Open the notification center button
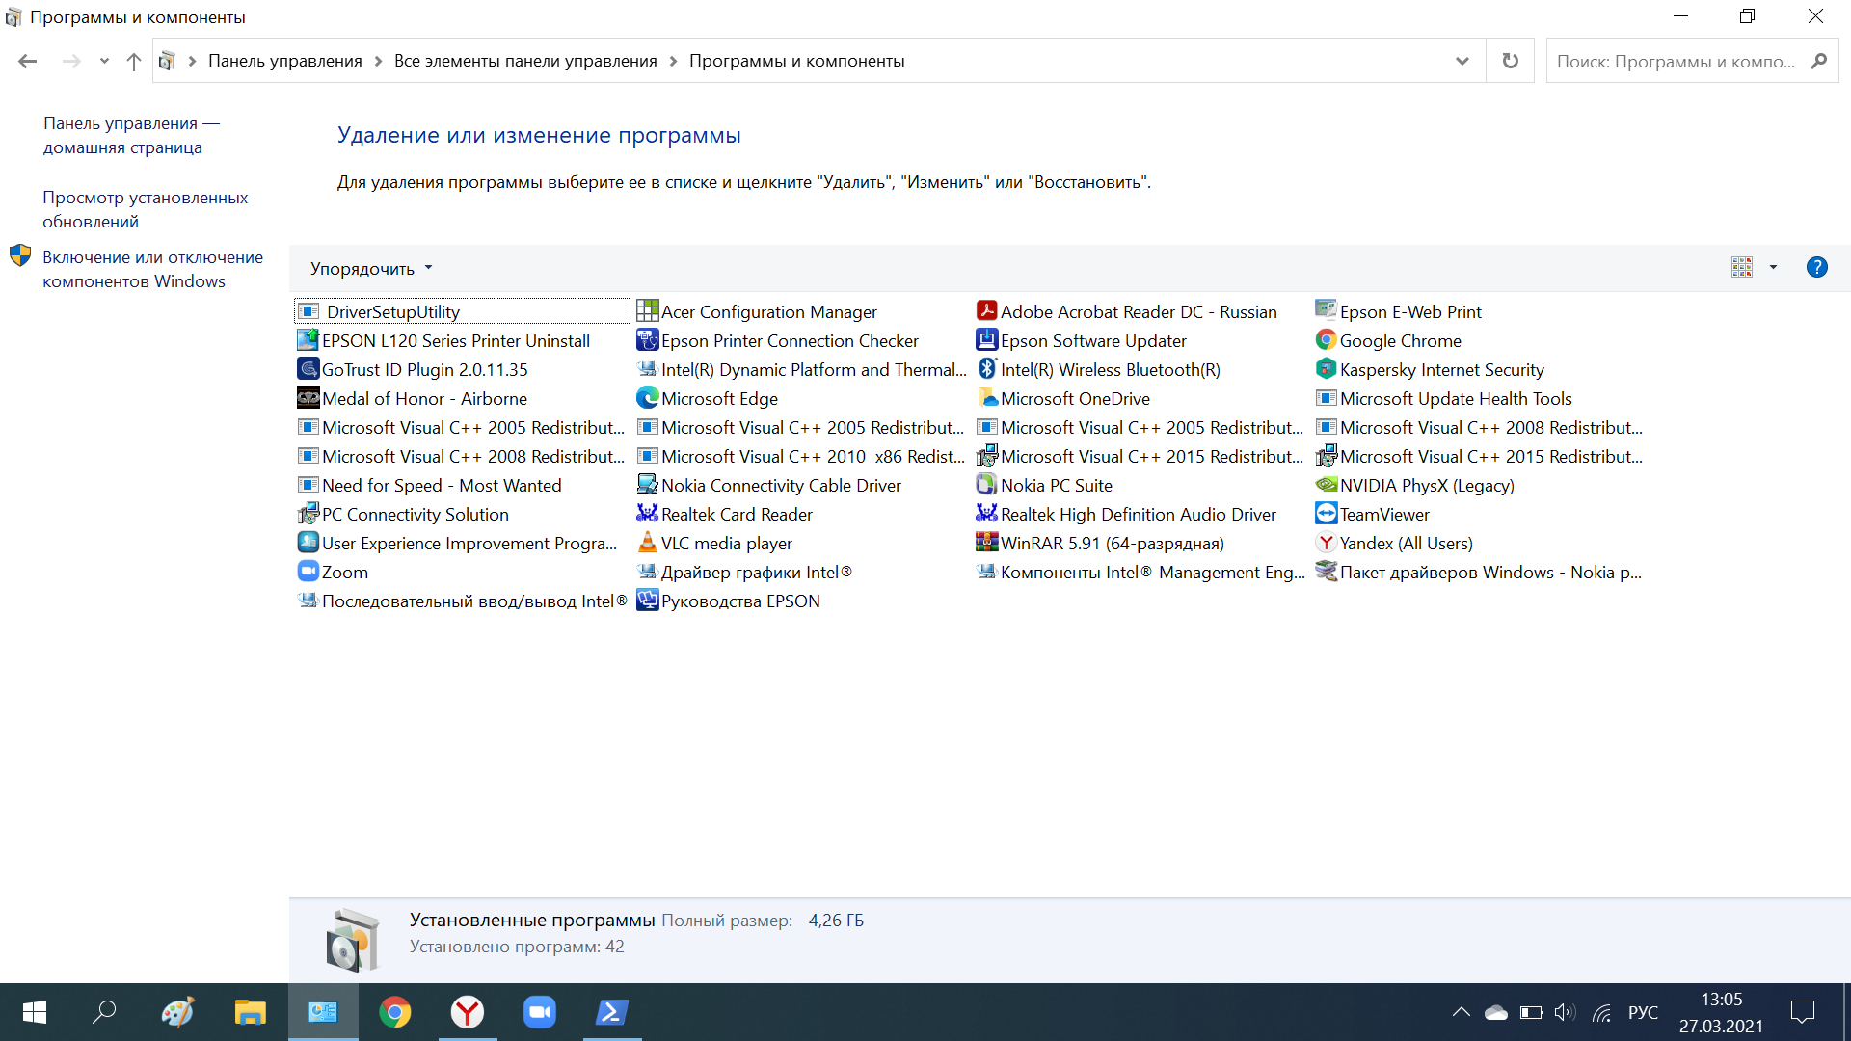The width and height of the screenshot is (1851, 1041). (x=1802, y=1012)
